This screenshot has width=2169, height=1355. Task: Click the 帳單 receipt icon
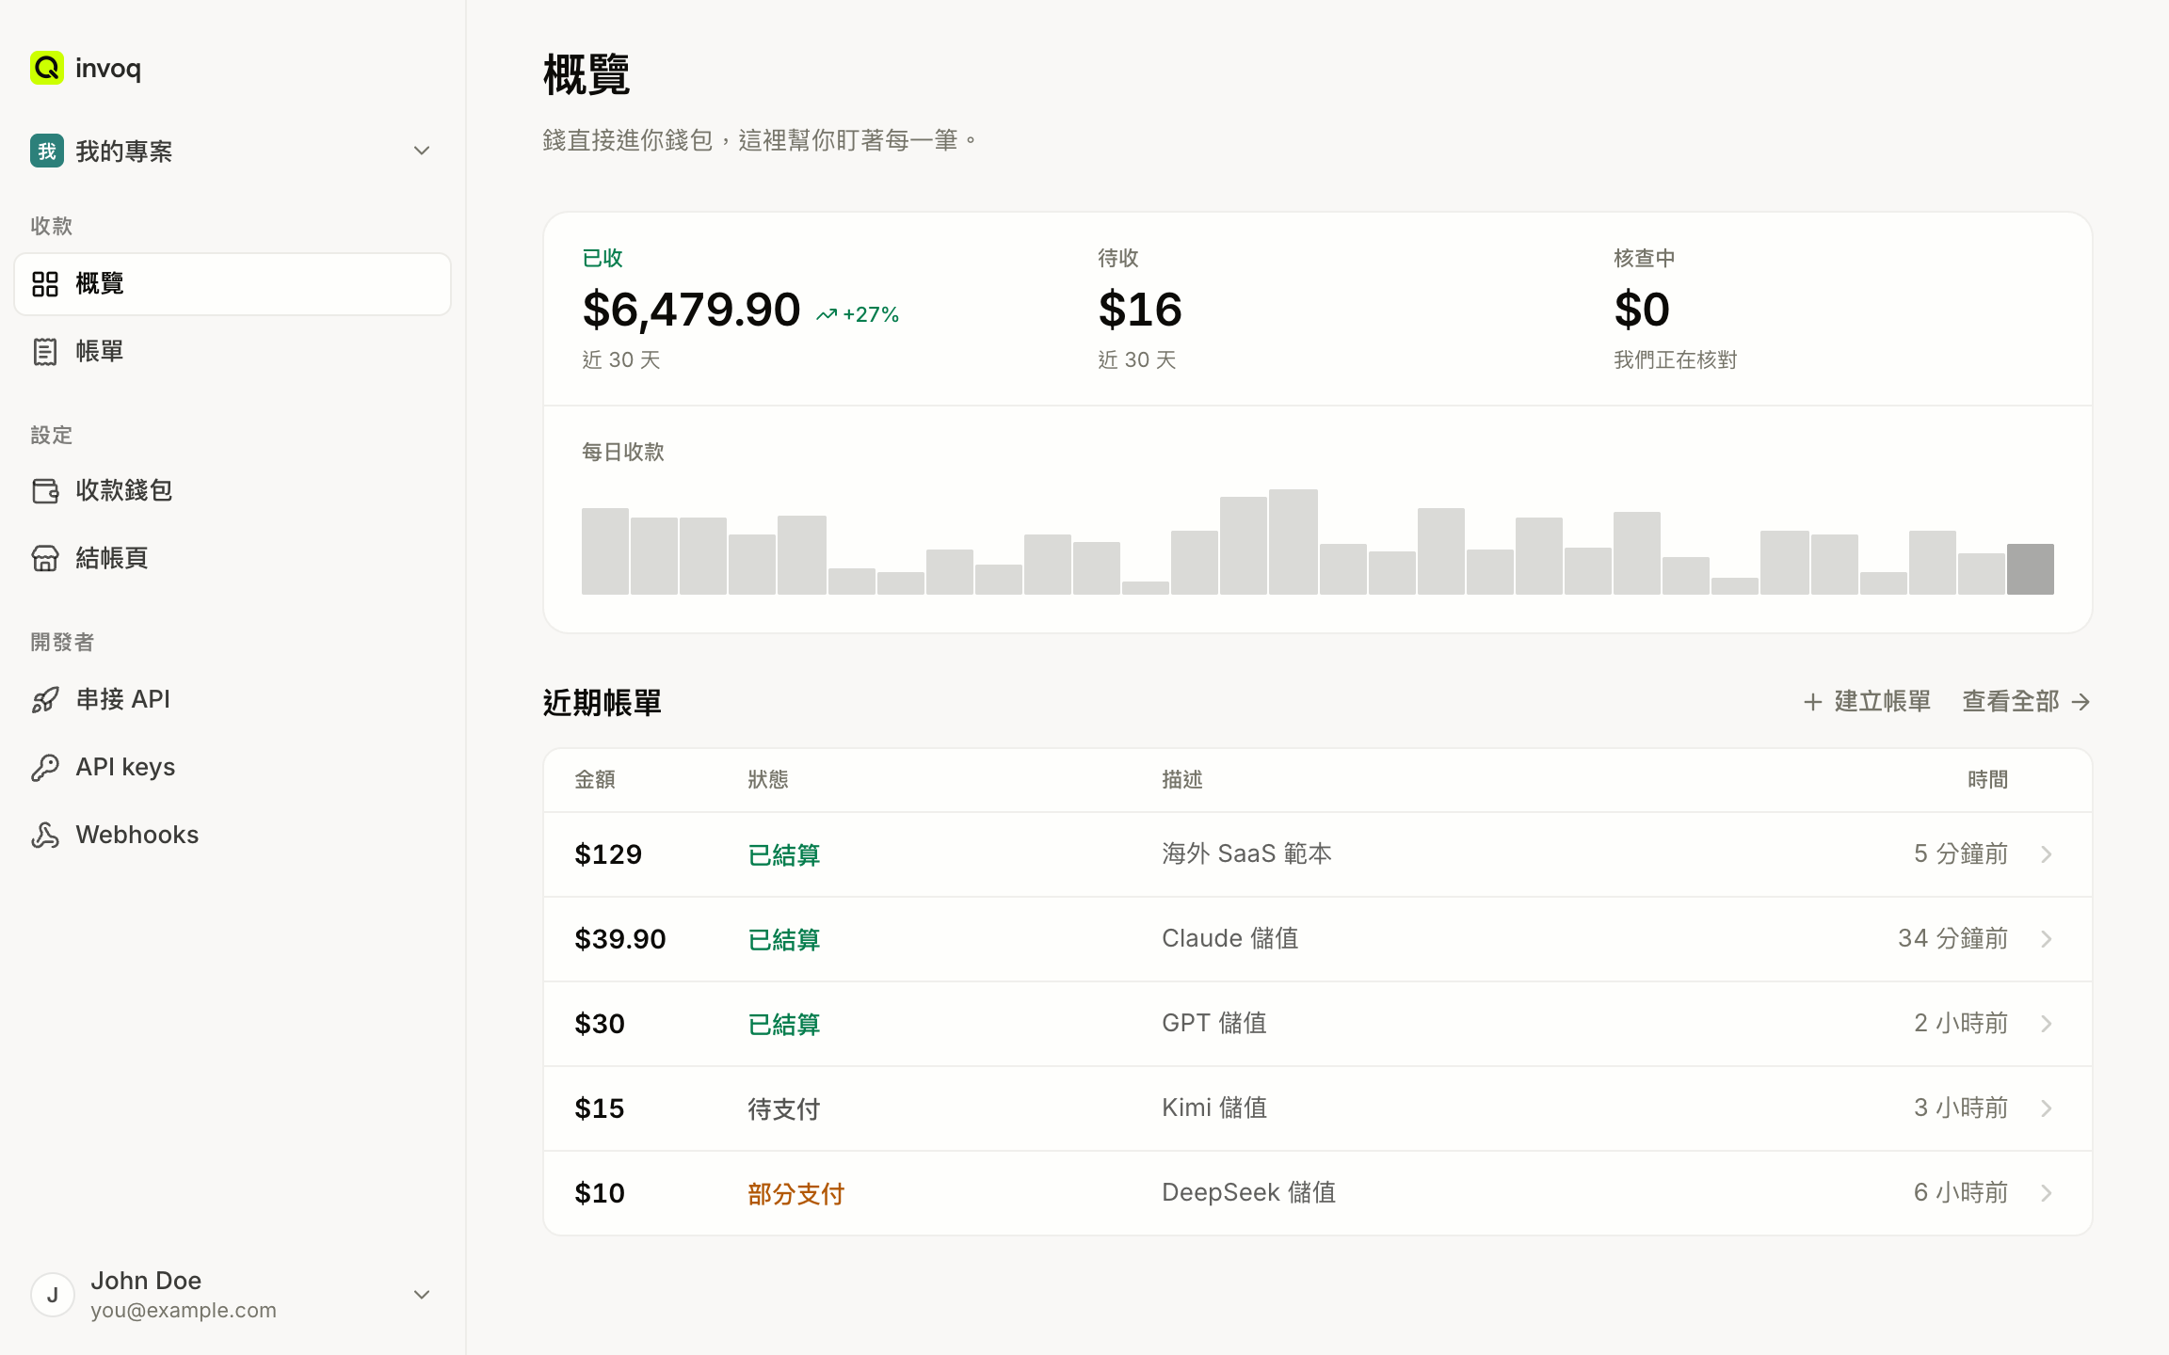[x=45, y=352]
